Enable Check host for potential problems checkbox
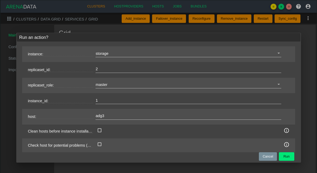 [x=100, y=144]
